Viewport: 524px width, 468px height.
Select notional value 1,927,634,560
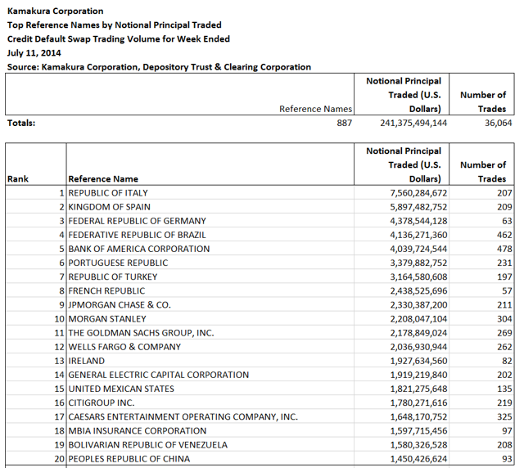coord(418,362)
